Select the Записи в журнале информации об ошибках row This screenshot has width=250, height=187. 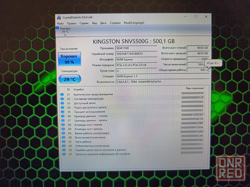tap(133, 153)
